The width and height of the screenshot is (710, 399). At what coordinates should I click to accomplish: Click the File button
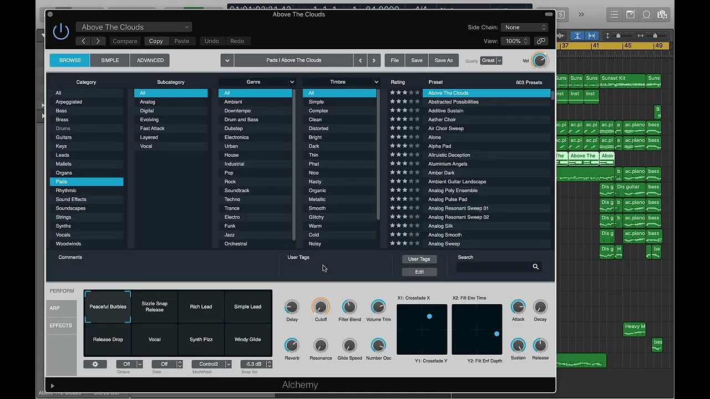pos(394,60)
